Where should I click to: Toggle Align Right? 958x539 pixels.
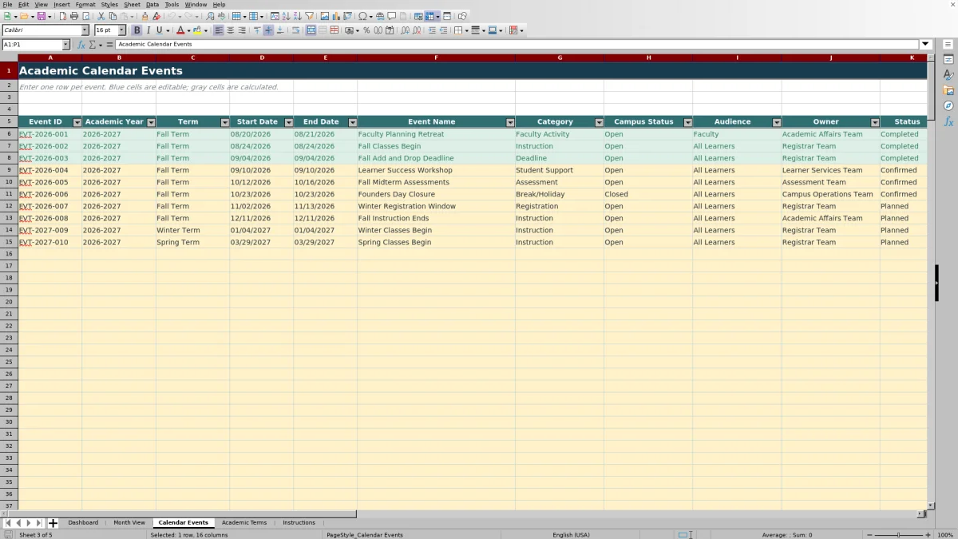pos(242,30)
